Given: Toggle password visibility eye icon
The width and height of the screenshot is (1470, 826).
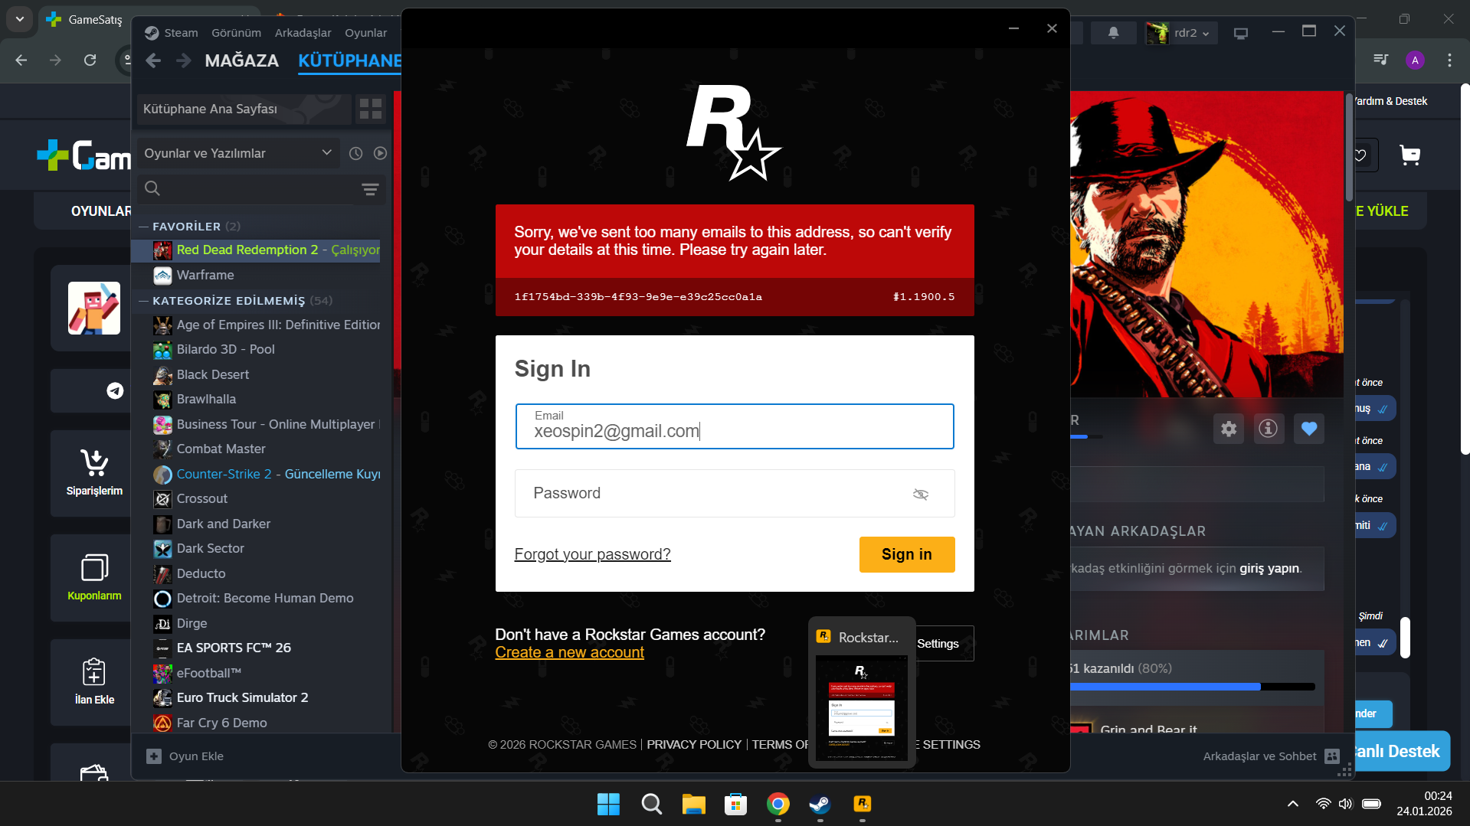Looking at the screenshot, I should [921, 495].
